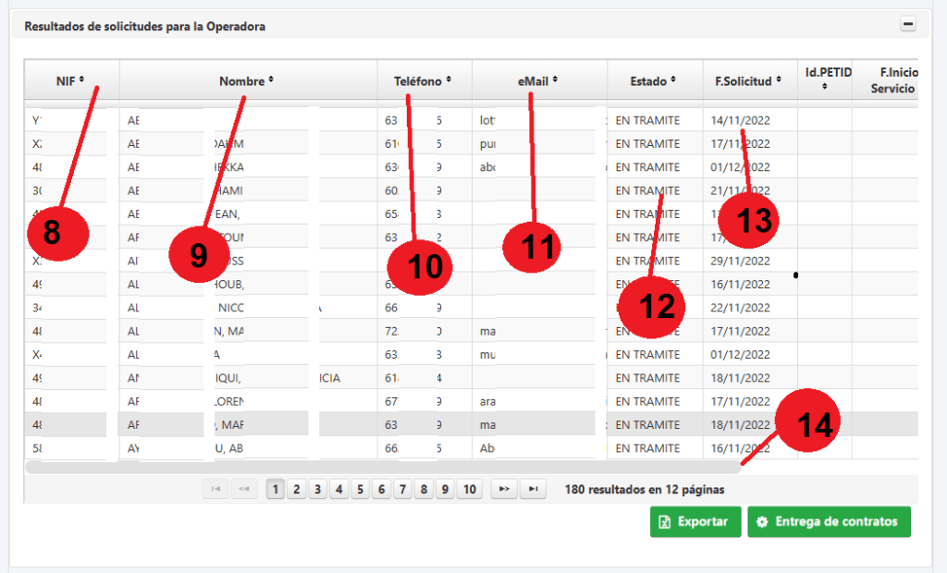Screen dimensions: 947x573
Task: Sort by Estado column arrows
Action: pos(675,80)
